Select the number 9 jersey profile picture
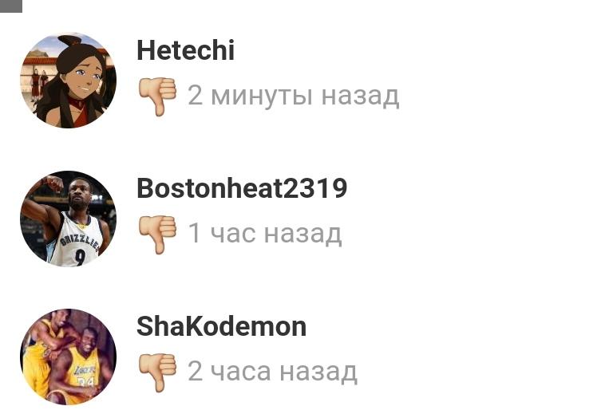The width and height of the screenshot is (605, 410). pos(69,219)
